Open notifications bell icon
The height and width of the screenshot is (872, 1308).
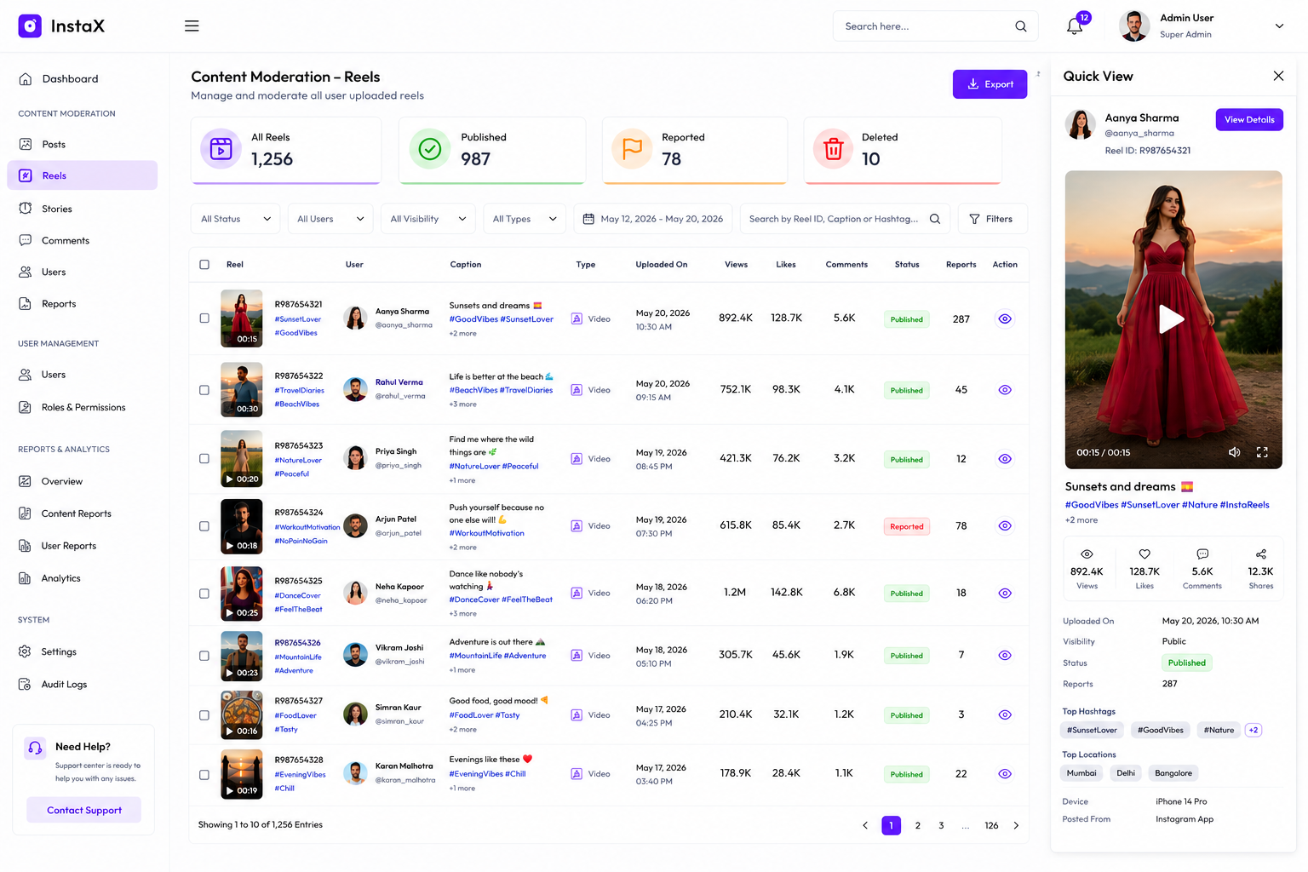[1075, 26]
